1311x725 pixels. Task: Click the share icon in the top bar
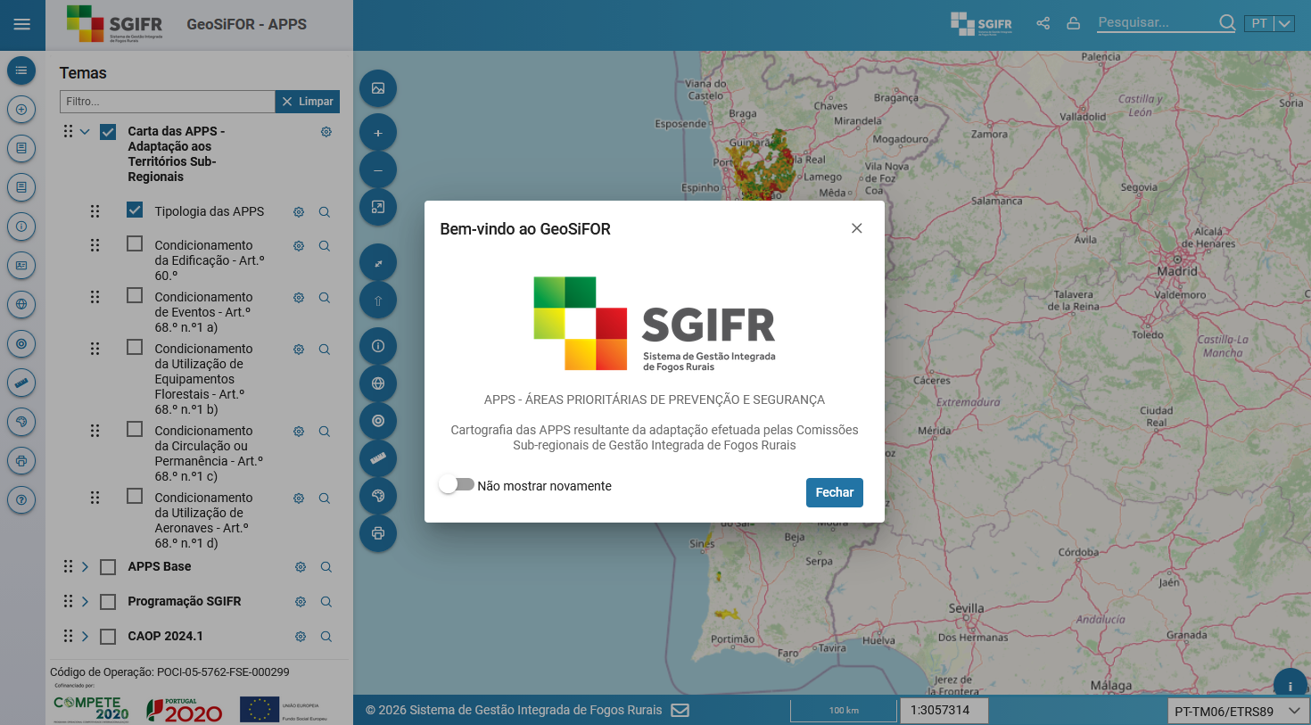(x=1043, y=23)
